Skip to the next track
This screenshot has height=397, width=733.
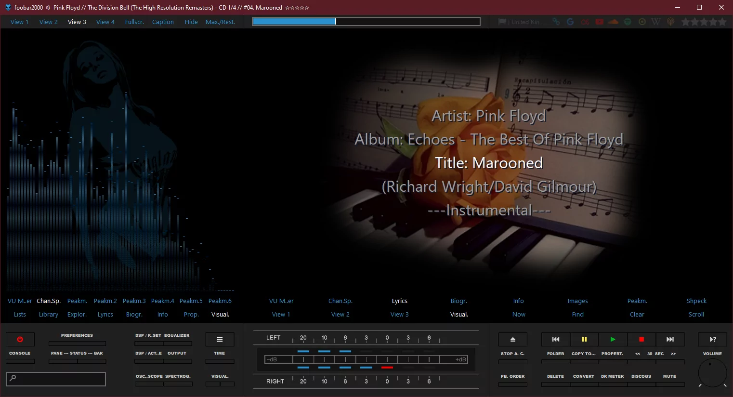tap(670, 339)
